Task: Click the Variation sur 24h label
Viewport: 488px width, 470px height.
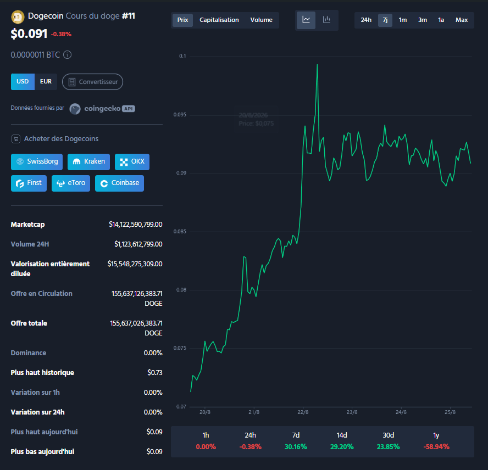Action: [38, 412]
